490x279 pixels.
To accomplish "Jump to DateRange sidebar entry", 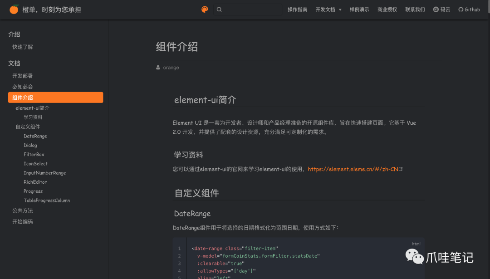I will coord(35,136).
